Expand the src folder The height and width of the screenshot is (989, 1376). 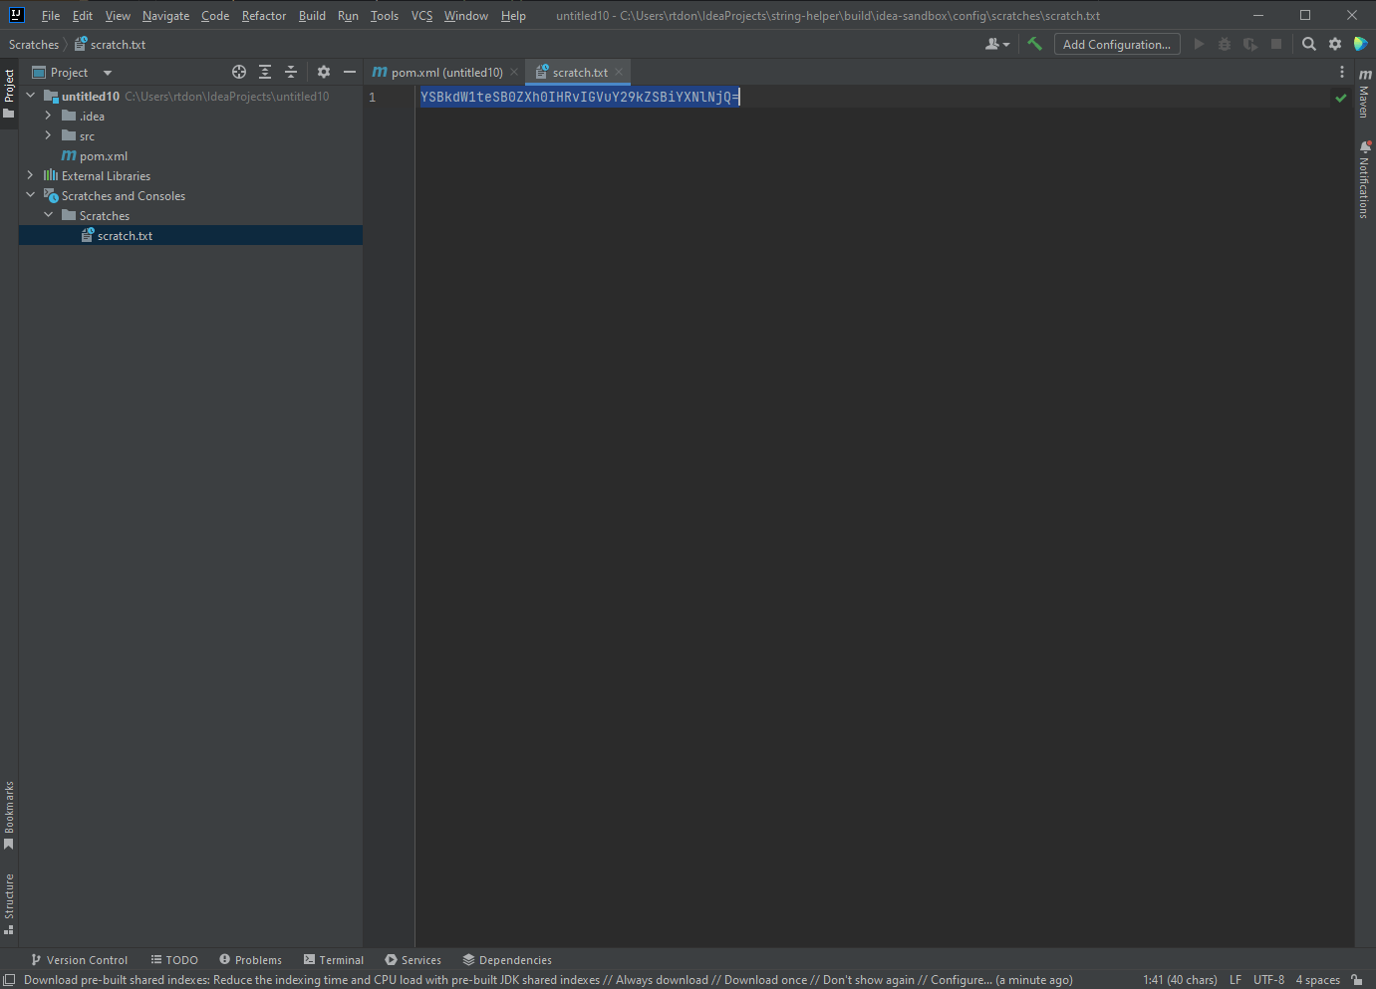pyautogui.click(x=48, y=135)
